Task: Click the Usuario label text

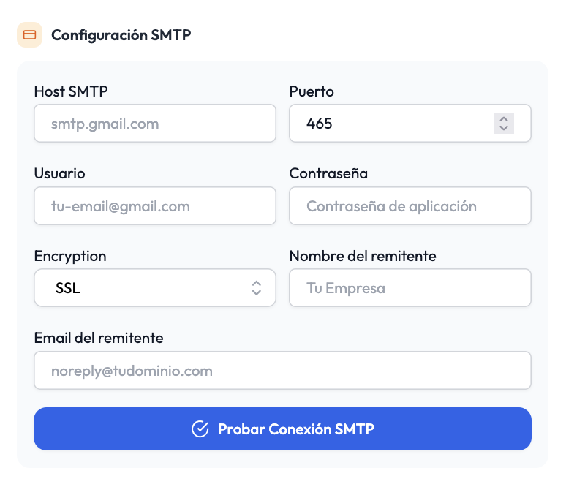Action: tap(59, 173)
